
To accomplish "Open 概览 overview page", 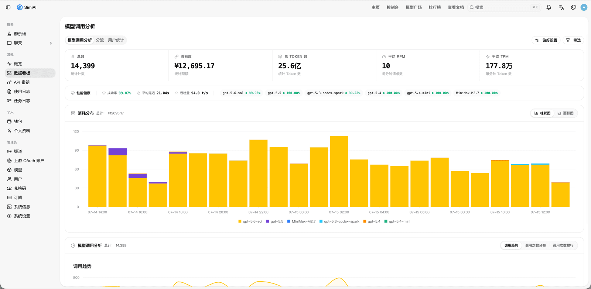I will [x=30, y=64].
